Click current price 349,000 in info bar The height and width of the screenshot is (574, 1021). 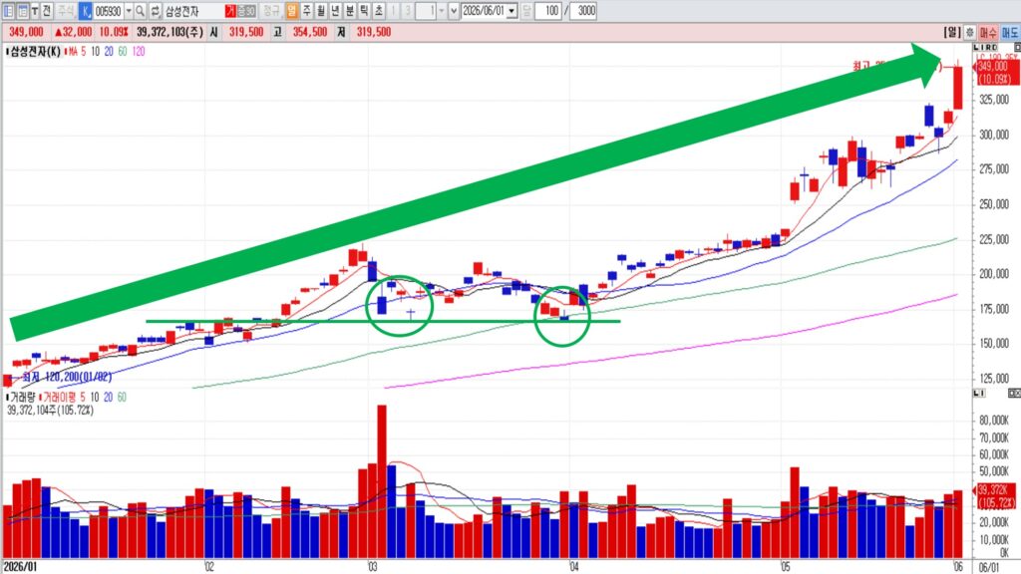click(26, 32)
